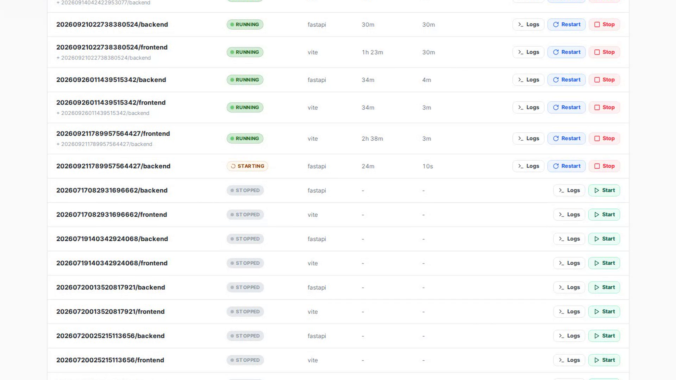Viewport: 676px width, 380px height.
Task: Stop the 20260926011439515342/backend service
Action: (x=604, y=80)
